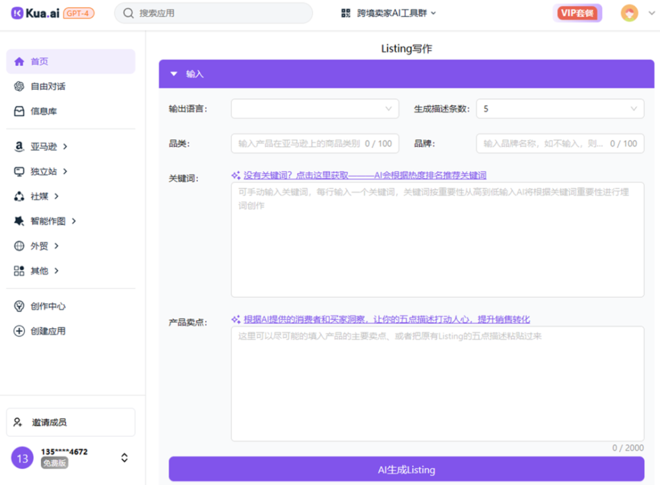Click the 外贸 globe icon
The width and height of the screenshot is (660, 485).
click(x=19, y=246)
